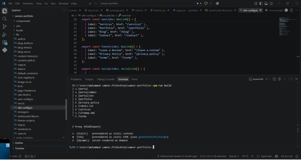The height and width of the screenshot is (160, 301).
Task: Change the encoding via UTF-8
Action: tap(245, 156)
